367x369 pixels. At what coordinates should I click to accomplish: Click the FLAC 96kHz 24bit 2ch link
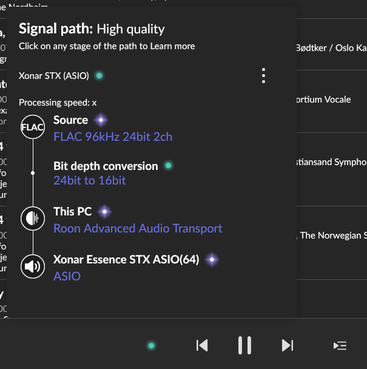coord(113,137)
